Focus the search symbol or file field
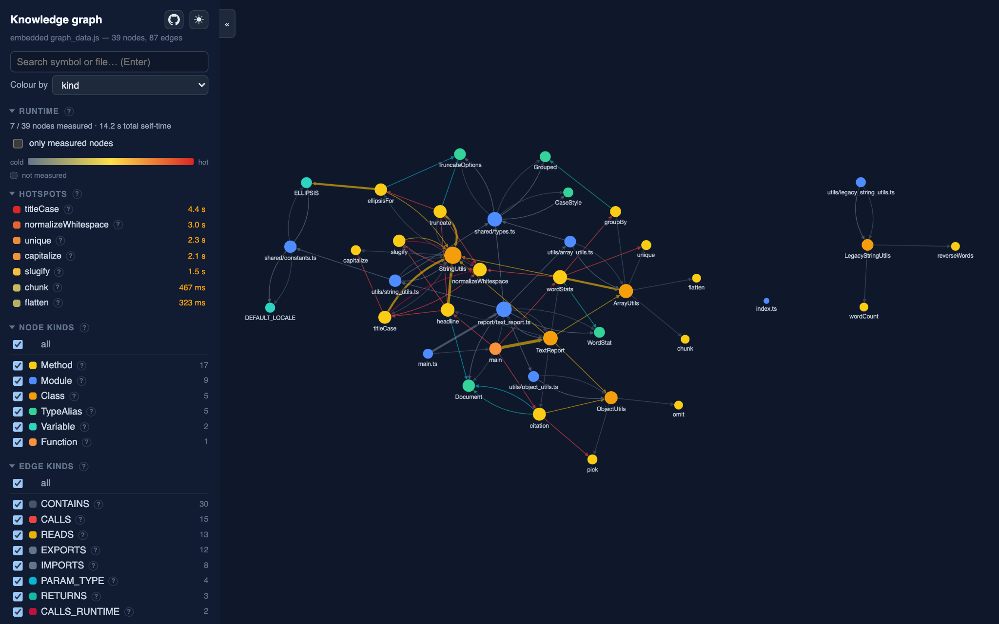Viewport: 999px width, 624px height. [x=109, y=62]
